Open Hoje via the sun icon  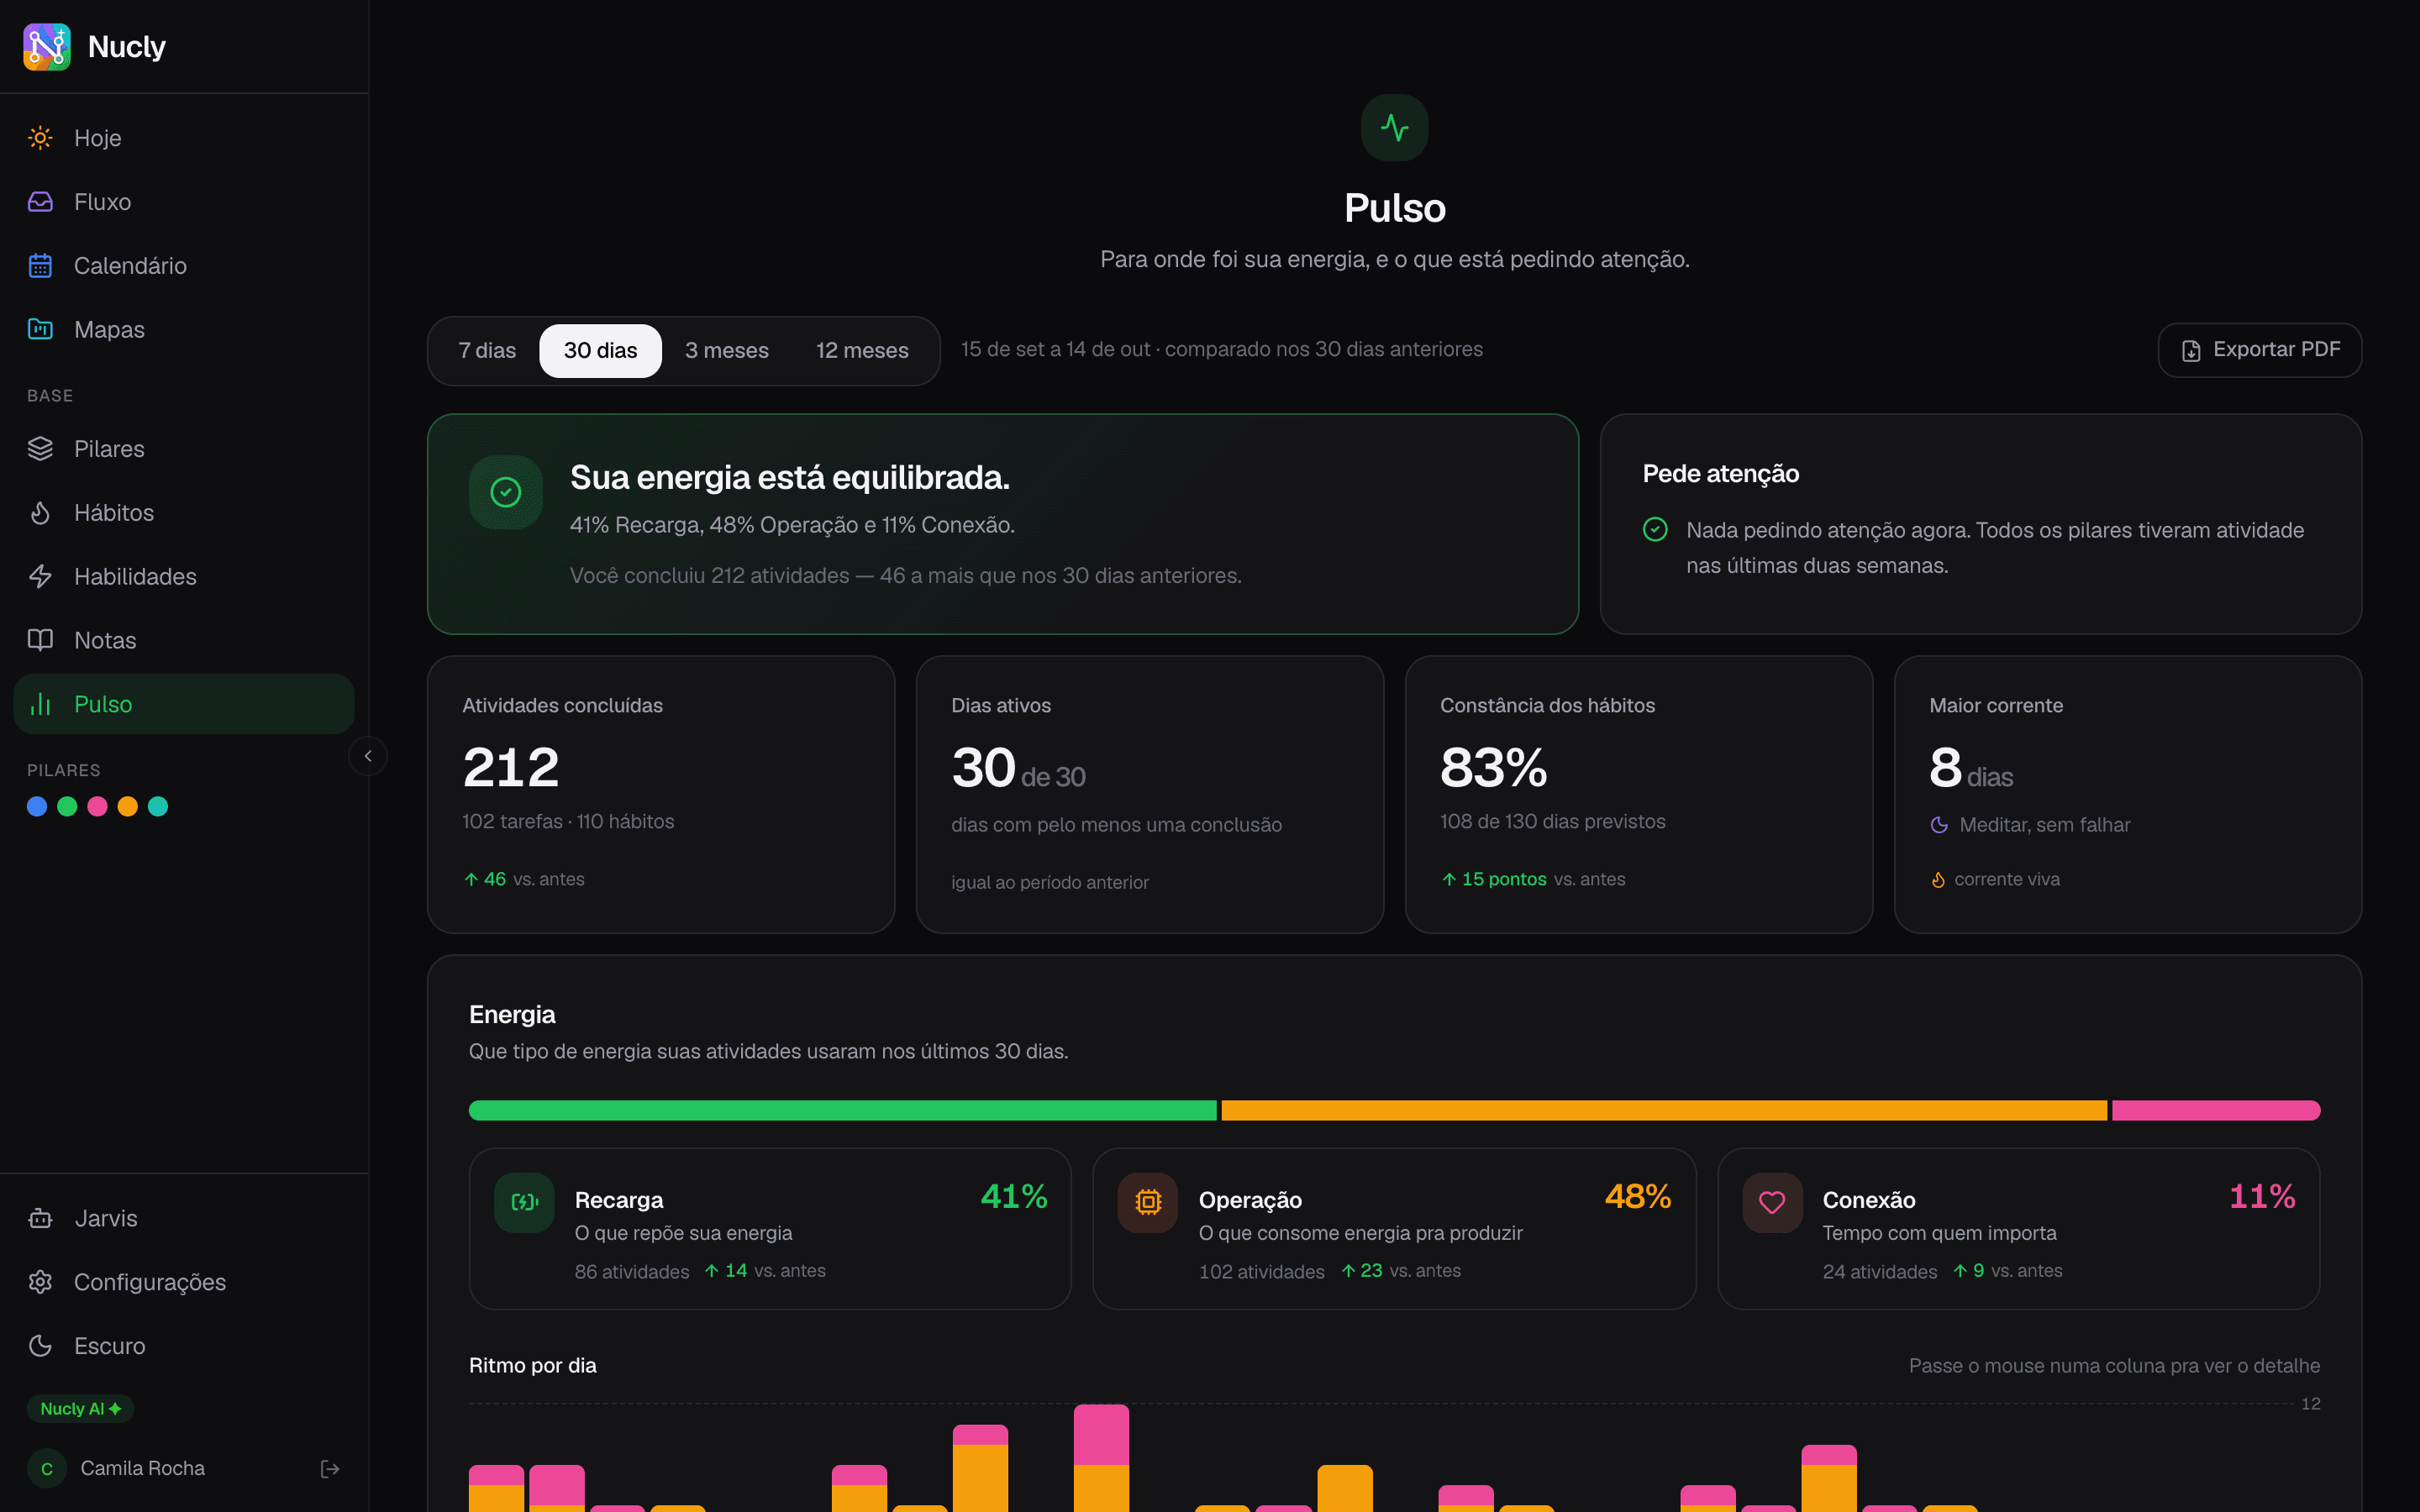tap(40, 138)
